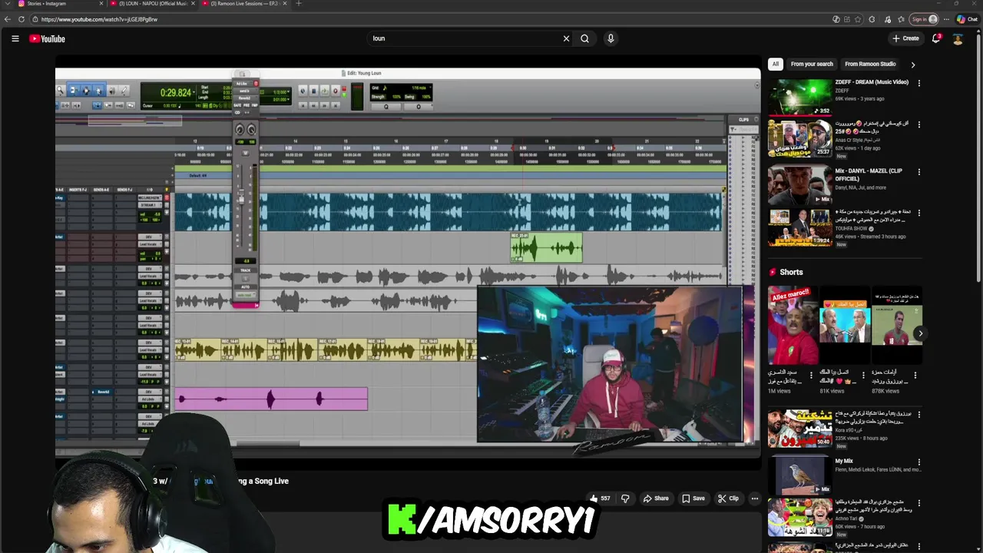Open options for My Mix entry
The height and width of the screenshot is (553, 983).
(x=918, y=462)
